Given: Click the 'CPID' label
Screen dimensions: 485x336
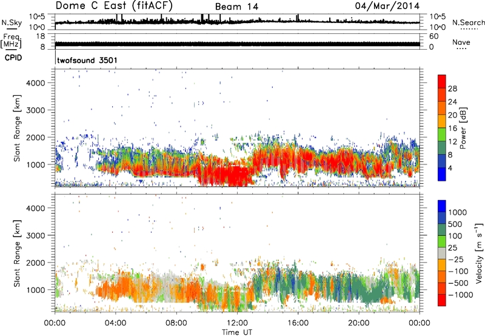Looking at the screenshot, I should [13, 58].
